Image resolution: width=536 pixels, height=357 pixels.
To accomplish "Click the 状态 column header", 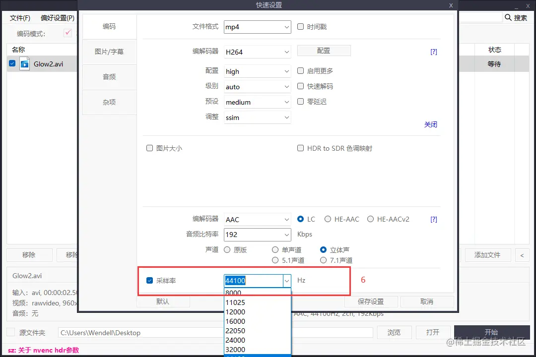I will [495, 50].
